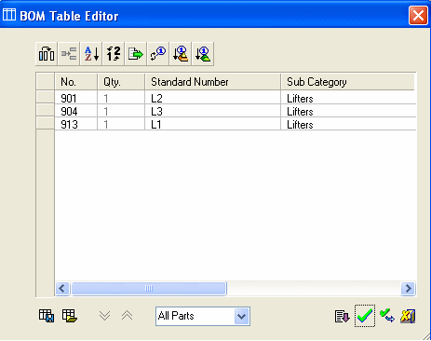Click the Lifters cell in row 904
431x341 pixels.
pyautogui.click(x=348, y=112)
